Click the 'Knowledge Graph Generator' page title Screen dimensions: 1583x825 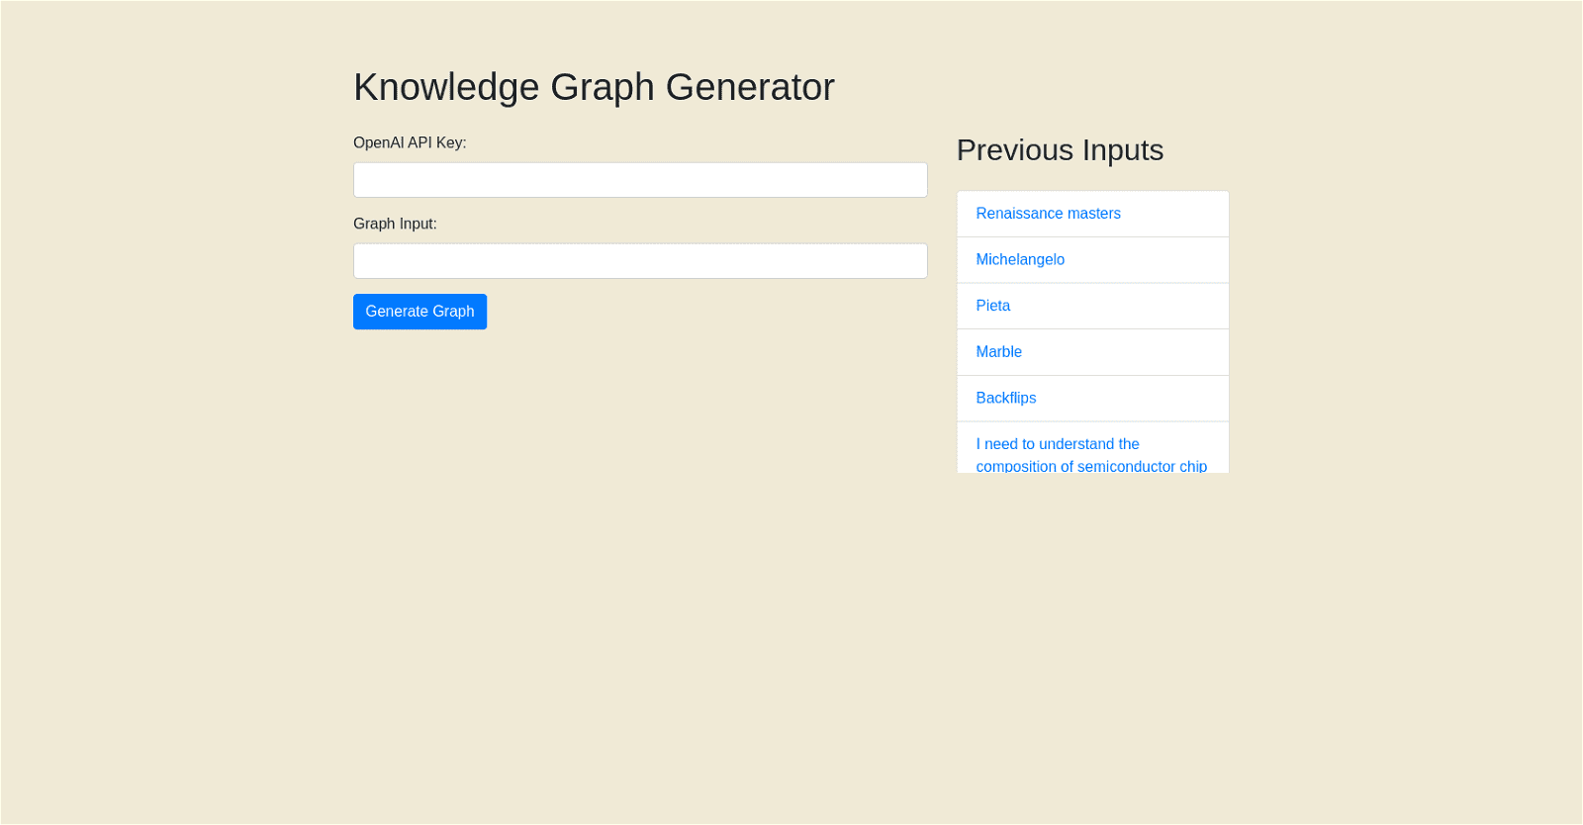click(594, 87)
